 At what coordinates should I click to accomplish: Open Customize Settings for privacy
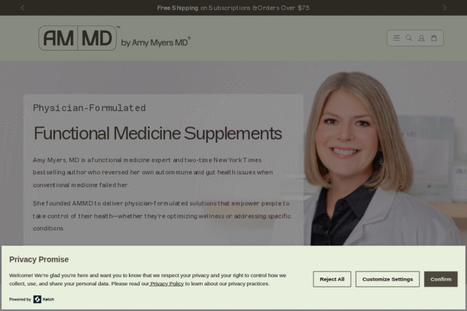387,279
